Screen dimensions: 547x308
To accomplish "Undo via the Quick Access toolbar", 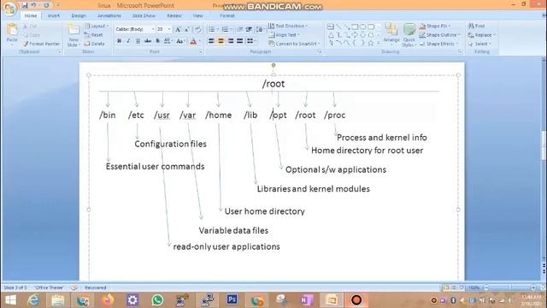I will 33,5.
